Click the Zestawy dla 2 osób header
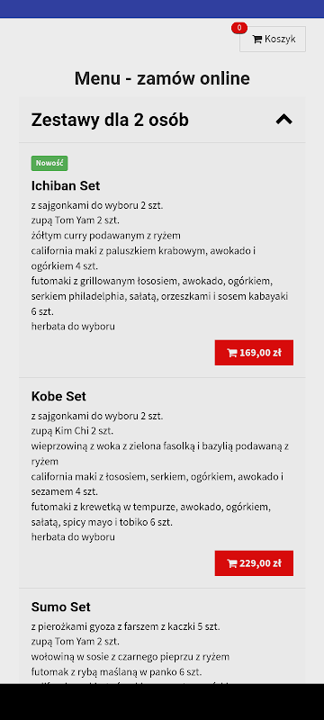Image resolution: width=324 pixels, height=720 pixels. click(x=162, y=120)
